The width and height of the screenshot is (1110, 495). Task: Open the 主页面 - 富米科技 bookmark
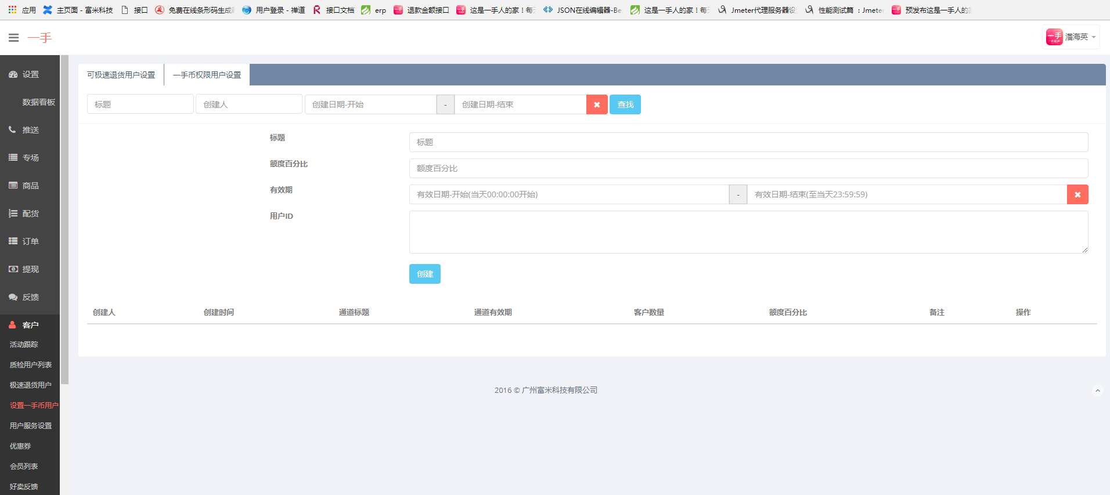(x=78, y=10)
